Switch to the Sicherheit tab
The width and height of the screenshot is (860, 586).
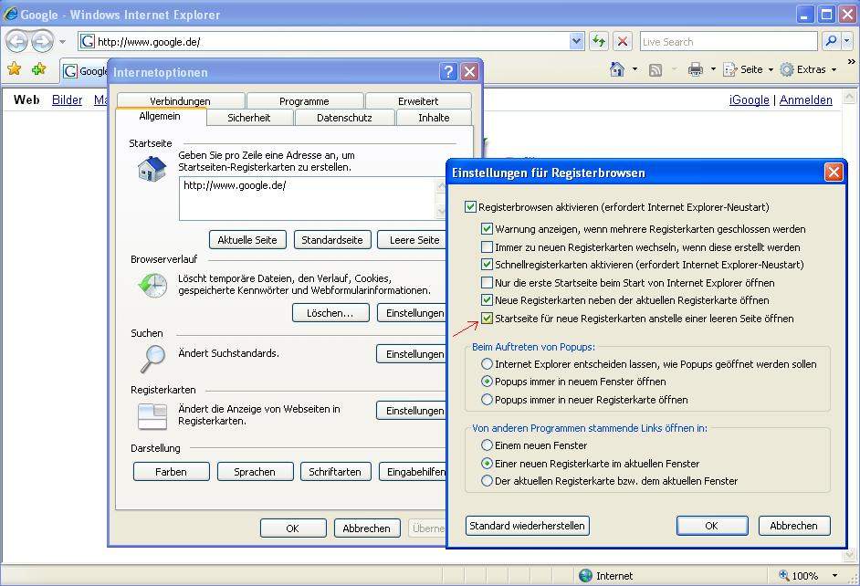click(249, 118)
